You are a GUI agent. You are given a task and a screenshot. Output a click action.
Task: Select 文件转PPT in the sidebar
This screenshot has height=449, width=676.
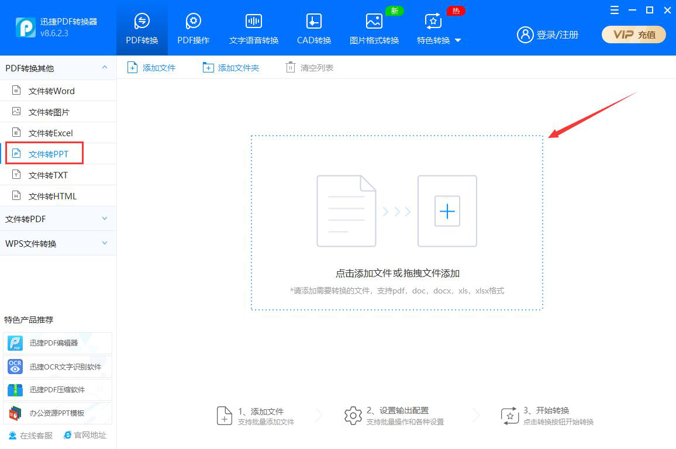tap(58, 154)
